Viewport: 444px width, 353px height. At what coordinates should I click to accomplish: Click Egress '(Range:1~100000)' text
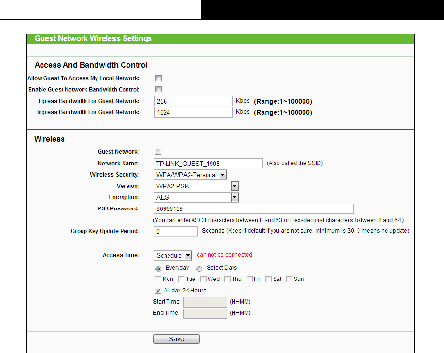[x=283, y=102]
